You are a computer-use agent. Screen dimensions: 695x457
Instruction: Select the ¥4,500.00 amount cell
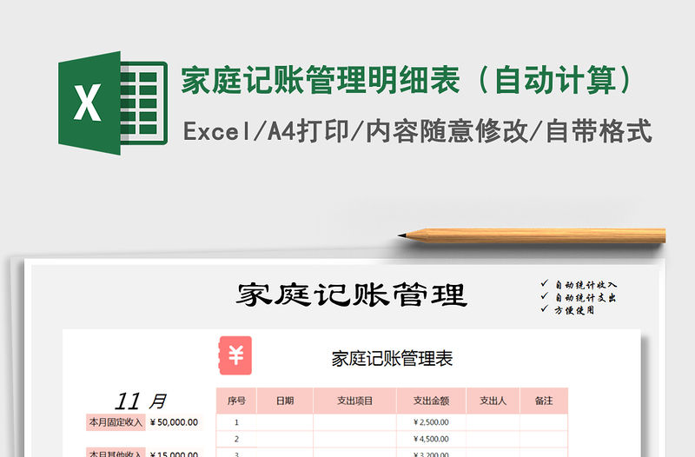pos(431,439)
